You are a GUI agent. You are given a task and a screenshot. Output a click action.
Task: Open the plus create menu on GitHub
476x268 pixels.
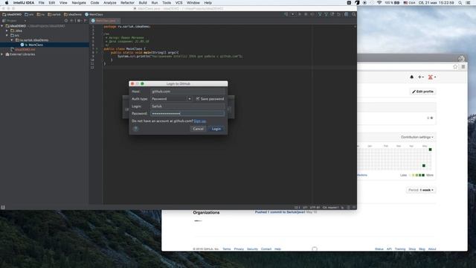(420, 77)
